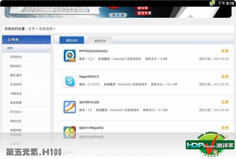Open the Skype app icon
This screenshot has width=236, height=159.
click(69, 81)
